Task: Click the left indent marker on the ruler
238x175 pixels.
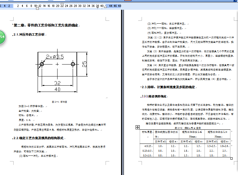Action: coord(37,8)
